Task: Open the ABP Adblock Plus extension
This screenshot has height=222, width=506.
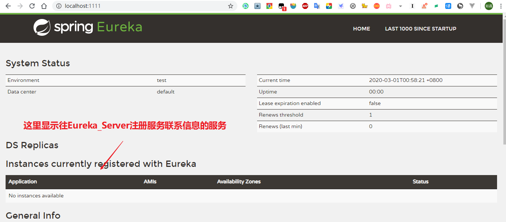Action: (x=305, y=6)
